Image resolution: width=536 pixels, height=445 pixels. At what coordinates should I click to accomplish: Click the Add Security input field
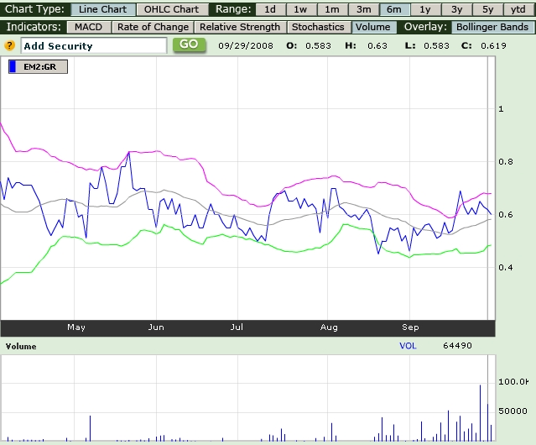(x=92, y=45)
